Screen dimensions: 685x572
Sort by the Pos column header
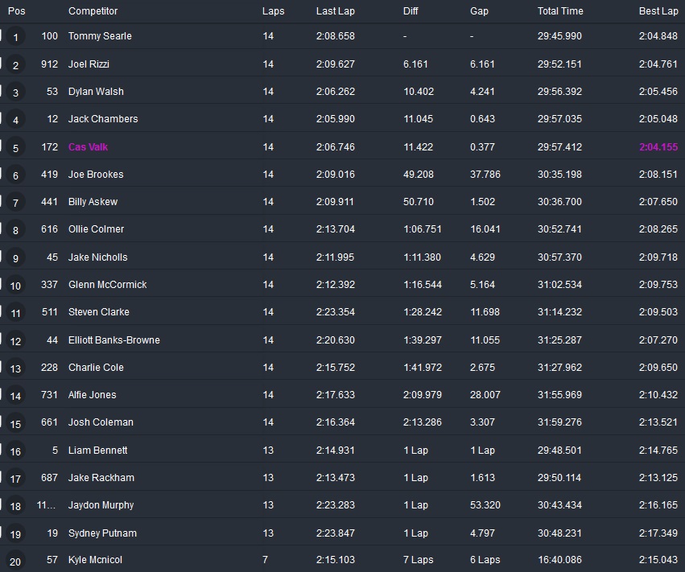pos(17,11)
